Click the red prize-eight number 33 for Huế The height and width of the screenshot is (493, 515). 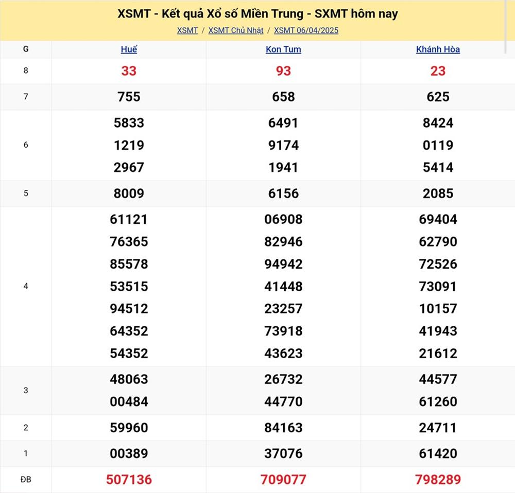(x=129, y=71)
